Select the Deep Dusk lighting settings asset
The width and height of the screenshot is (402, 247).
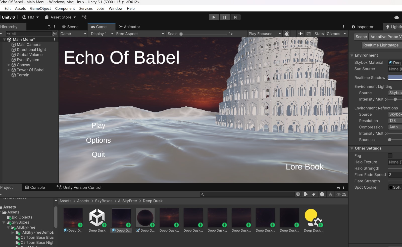pyautogui.click(x=314, y=220)
